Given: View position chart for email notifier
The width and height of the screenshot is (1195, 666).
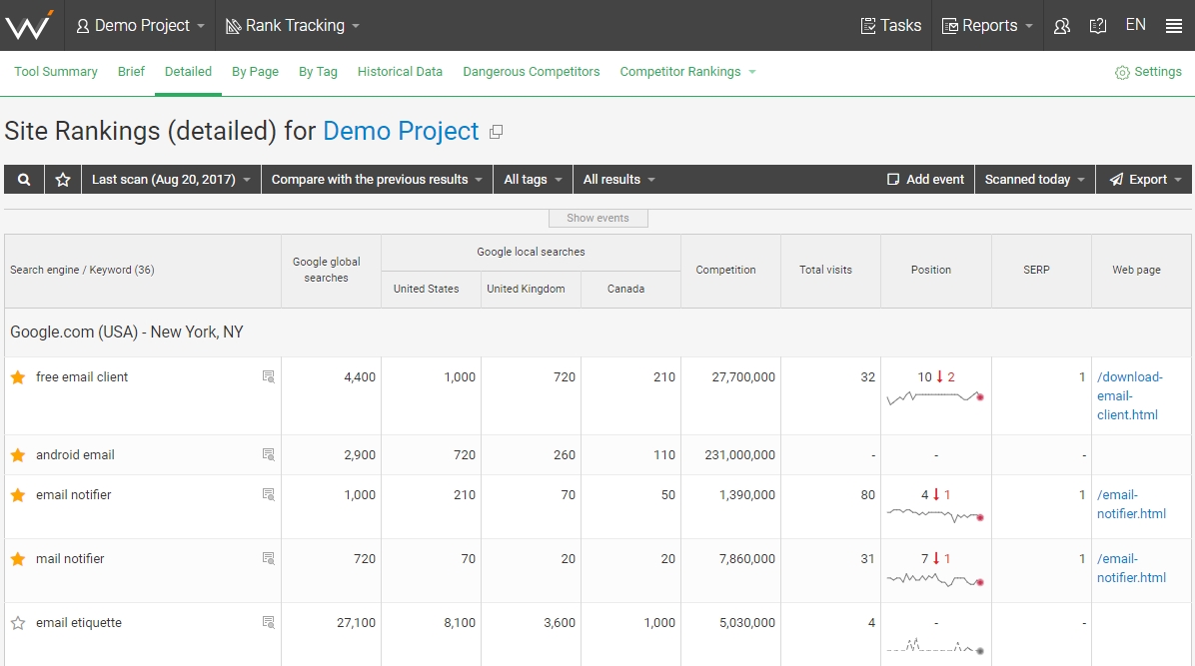Looking at the screenshot, I should pyautogui.click(x=935, y=515).
